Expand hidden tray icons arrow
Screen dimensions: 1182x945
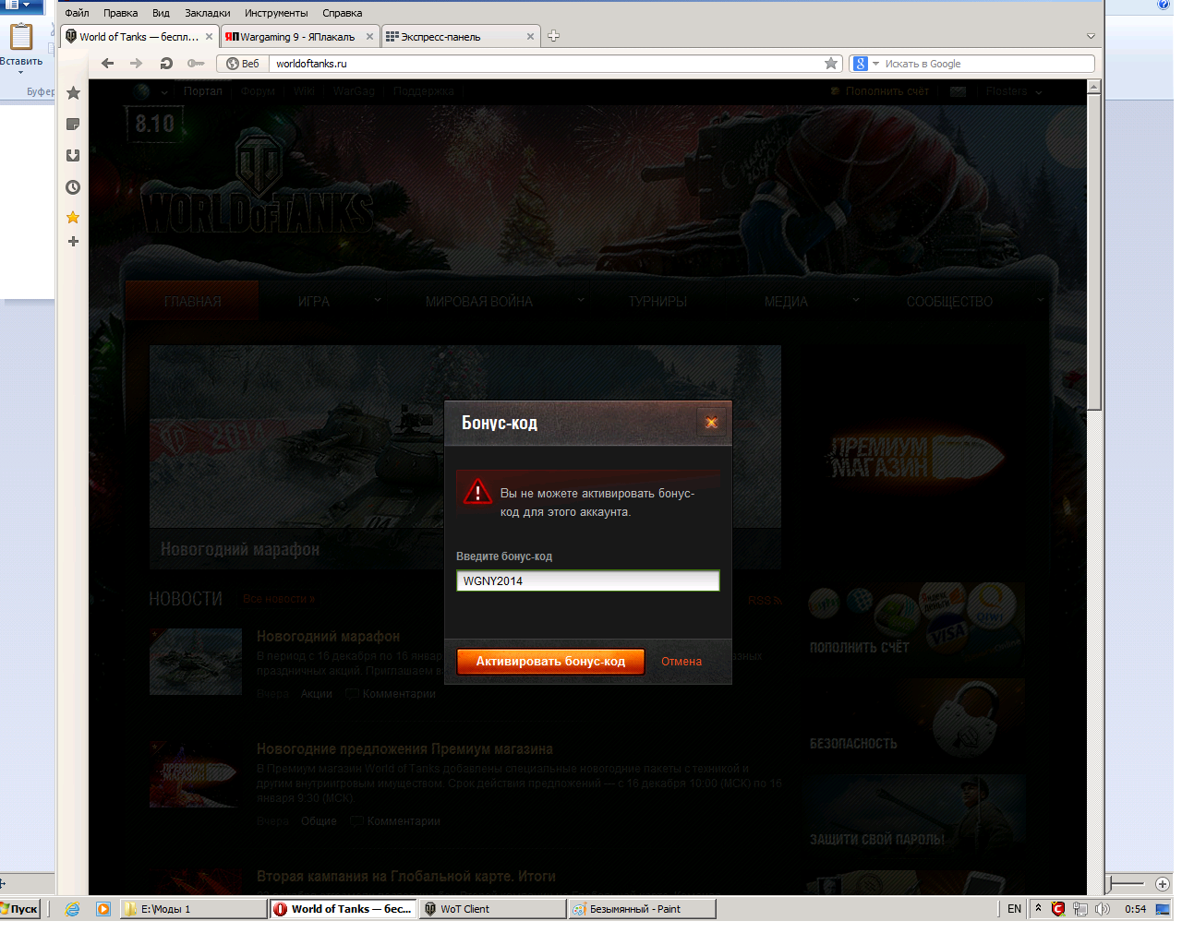point(1038,908)
